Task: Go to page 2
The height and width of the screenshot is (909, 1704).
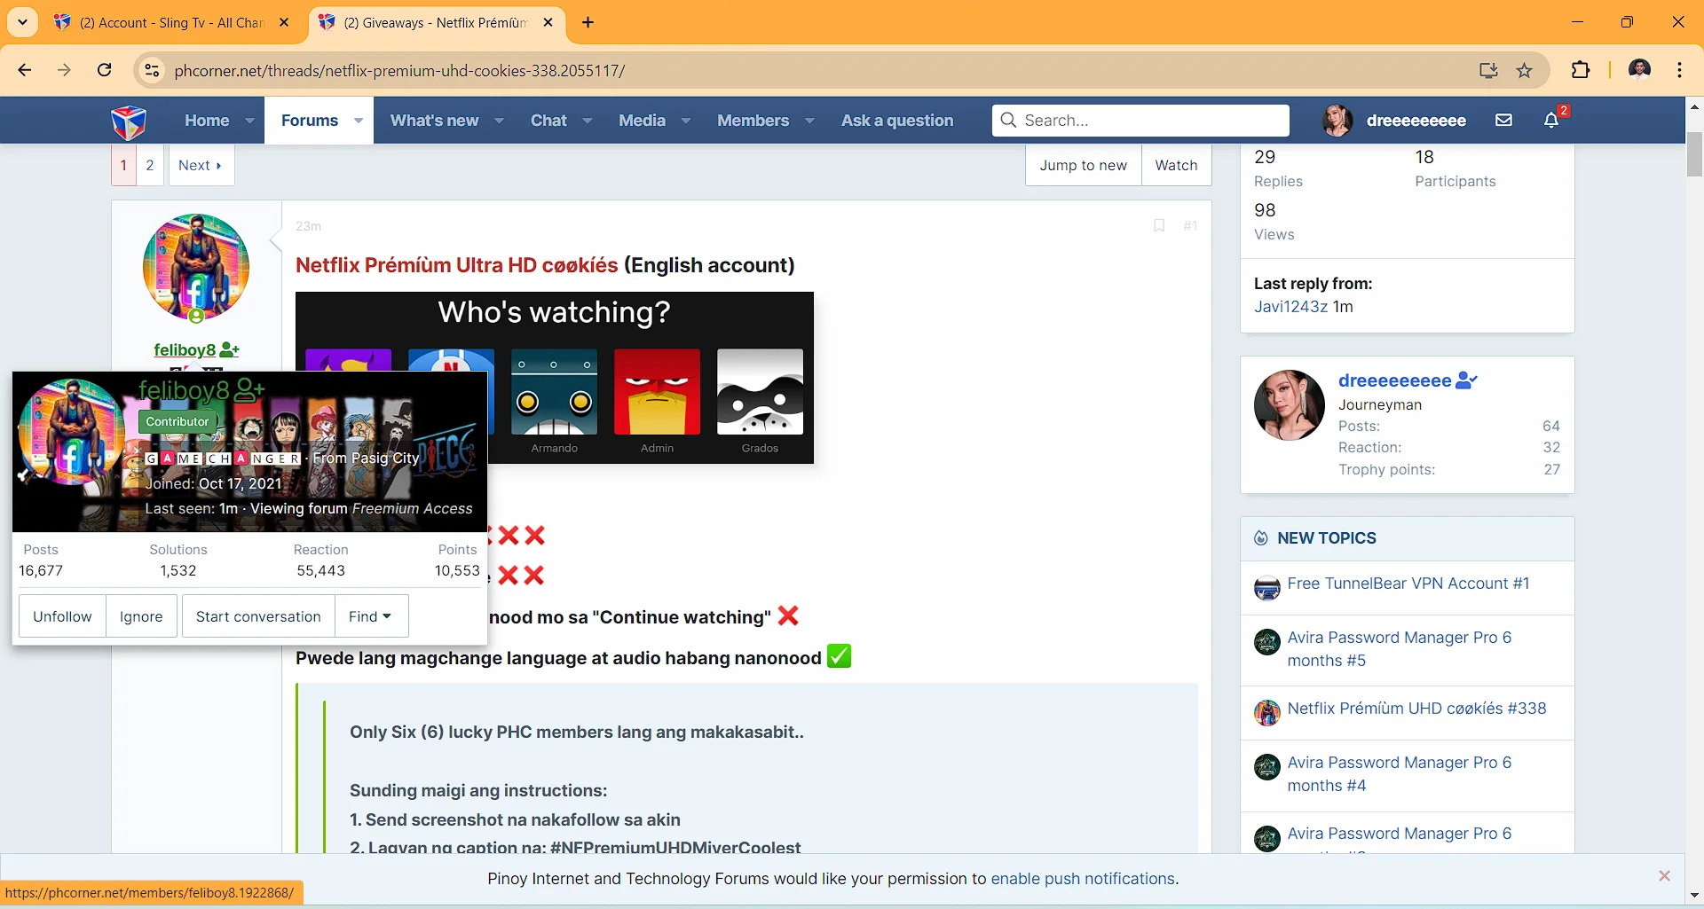Action: click(x=150, y=165)
